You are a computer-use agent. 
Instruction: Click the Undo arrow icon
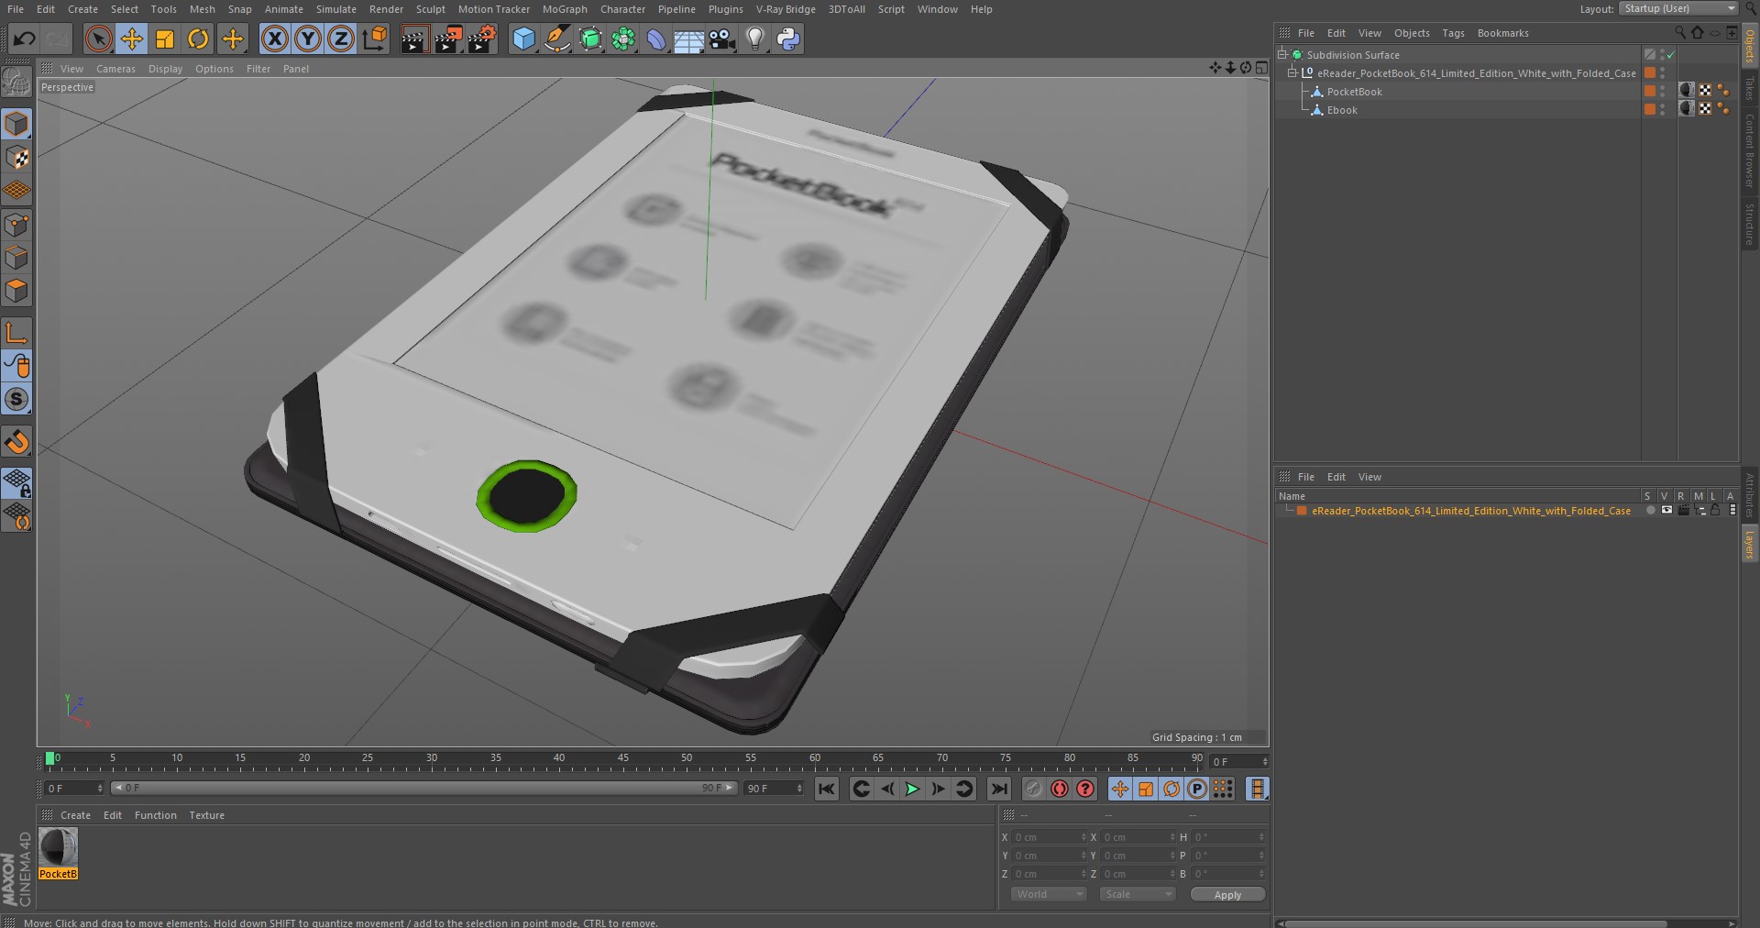tap(25, 39)
